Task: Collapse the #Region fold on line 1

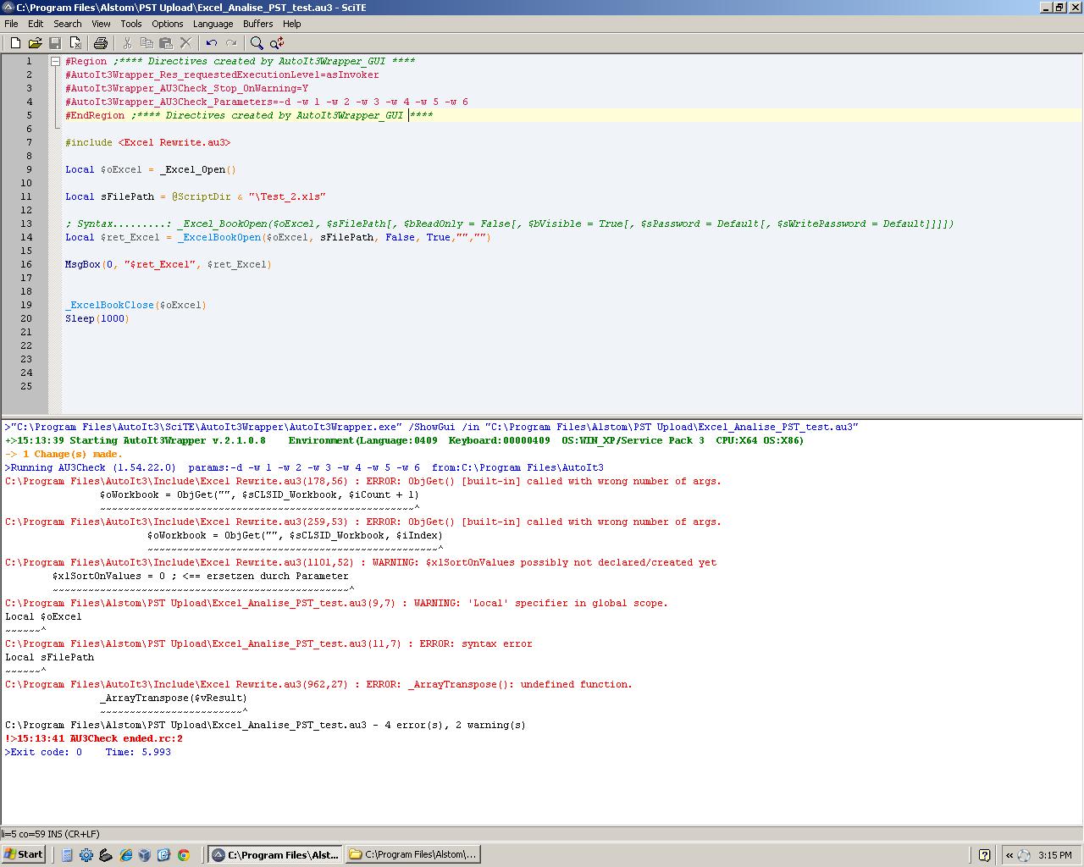Action: pyautogui.click(x=55, y=61)
